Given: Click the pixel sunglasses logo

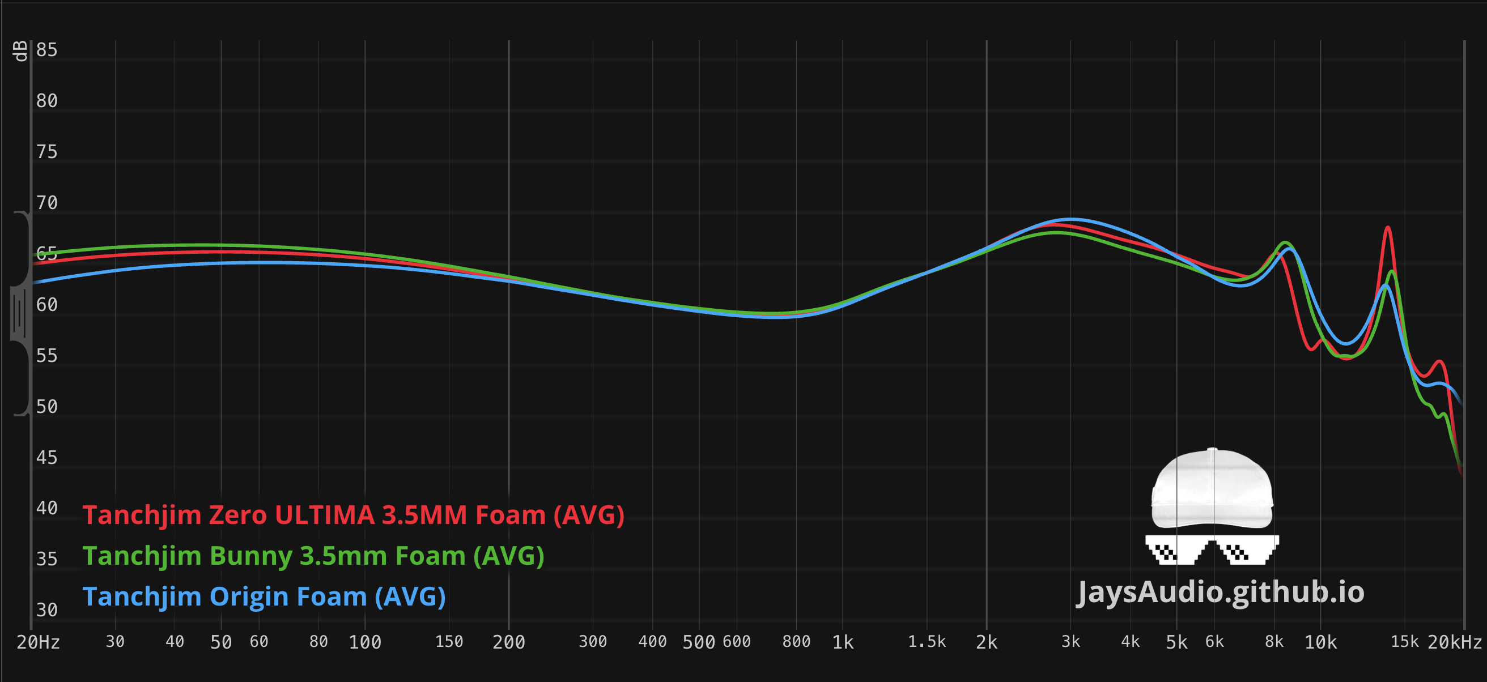Looking at the screenshot, I should [1212, 549].
